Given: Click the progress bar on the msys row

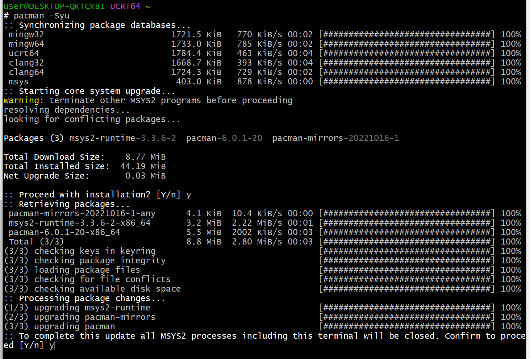Looking at the screenshot, I should pos(406,82).
